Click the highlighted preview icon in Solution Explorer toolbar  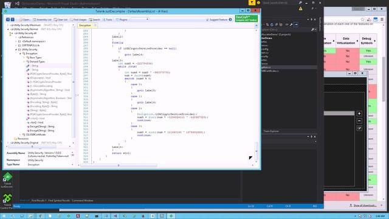pos(296,24)
